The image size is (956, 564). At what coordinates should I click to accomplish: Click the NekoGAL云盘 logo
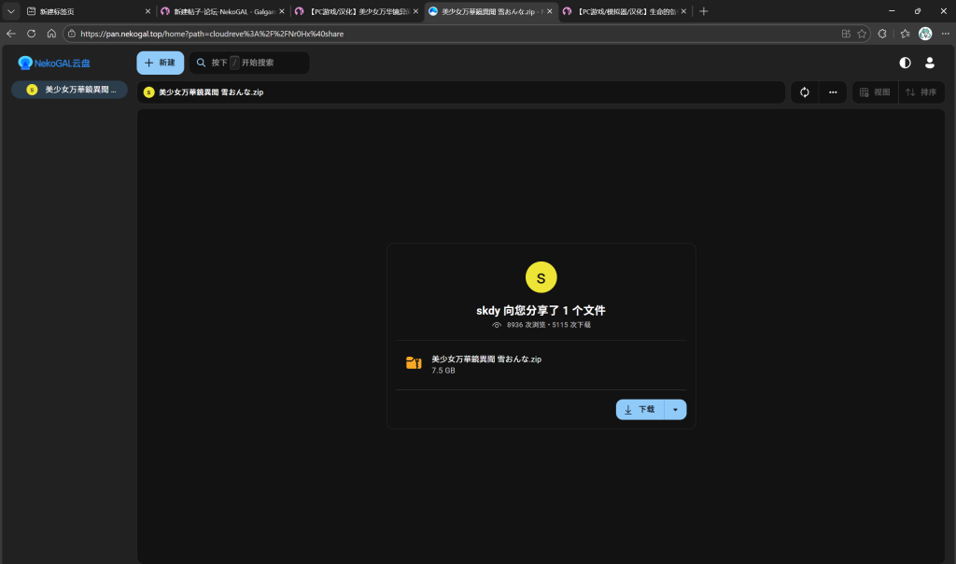tap(54, 63)
